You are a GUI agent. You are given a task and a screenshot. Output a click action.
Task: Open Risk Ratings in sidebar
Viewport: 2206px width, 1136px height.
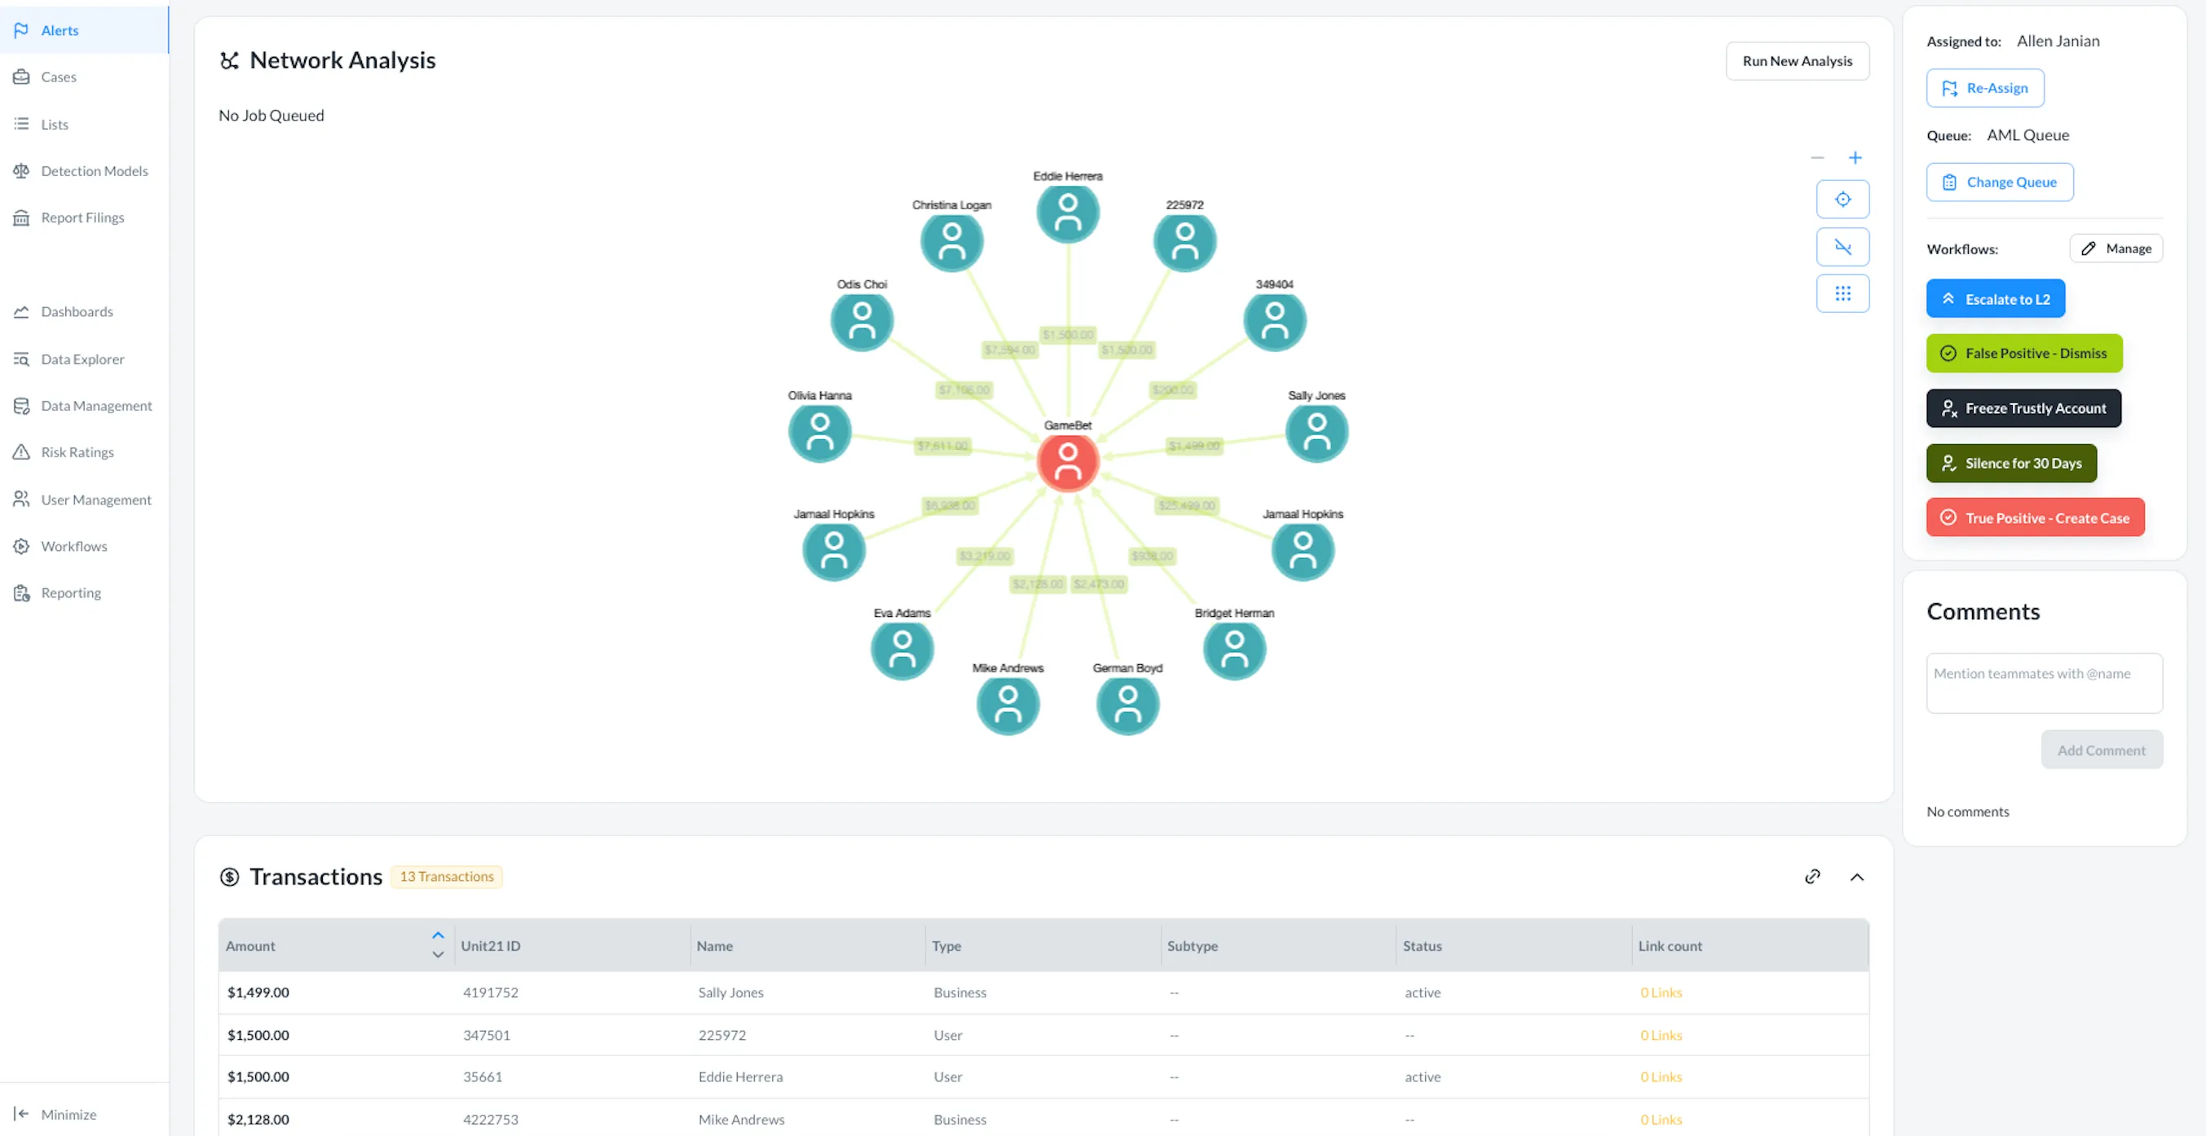click(77, 452)
